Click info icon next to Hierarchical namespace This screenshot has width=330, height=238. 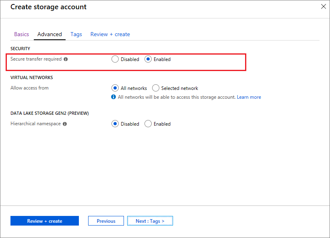click(x=65, y=124)
